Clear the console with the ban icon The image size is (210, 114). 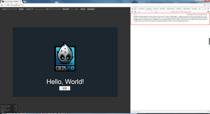point(135,11)
